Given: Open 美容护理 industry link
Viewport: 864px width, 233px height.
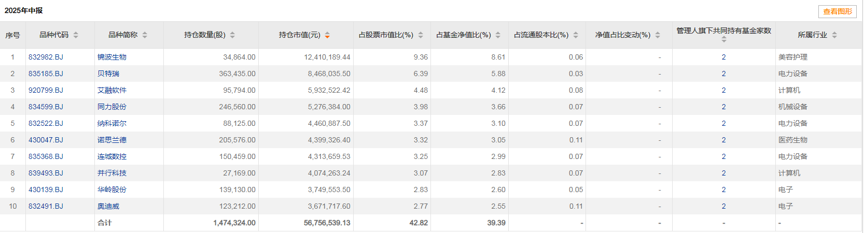Looking at the screenshot, I should tap(792, 57).
